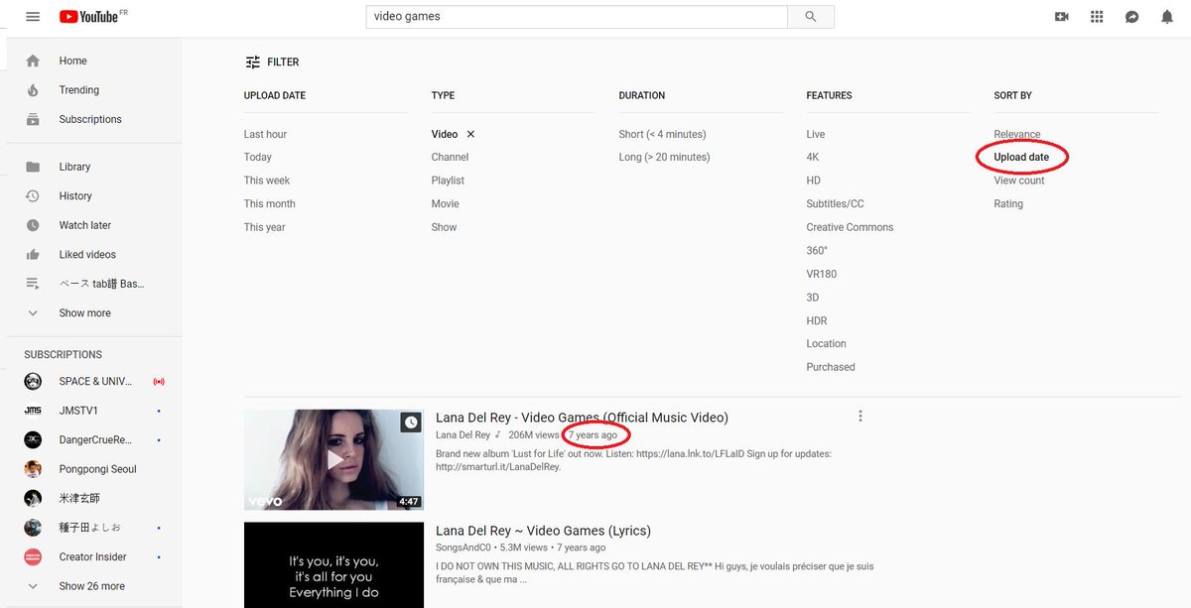Image resolution: width=1191 pixels, height=608 pixels.
Task: Open Lana Del Rey Official Music Video thumbnail
Action: (x=333, y=460)
